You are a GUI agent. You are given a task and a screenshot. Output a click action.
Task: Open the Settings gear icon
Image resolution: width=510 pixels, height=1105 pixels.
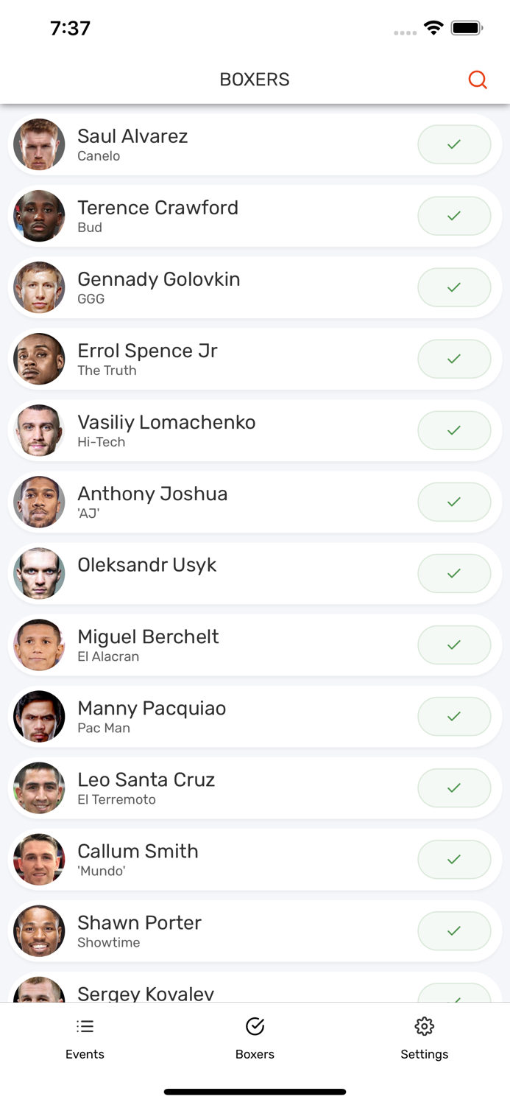click(x=425, y=1026)
